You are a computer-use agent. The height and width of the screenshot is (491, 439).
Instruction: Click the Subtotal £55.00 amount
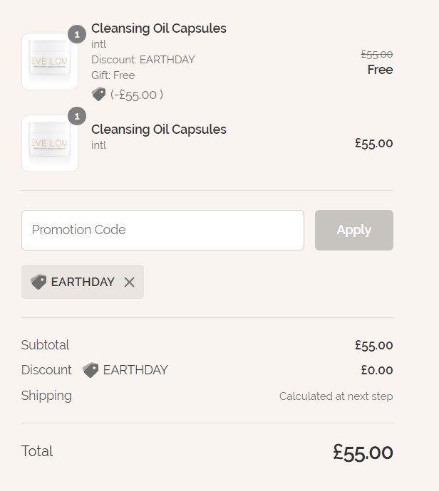click(x=373, y=345)
